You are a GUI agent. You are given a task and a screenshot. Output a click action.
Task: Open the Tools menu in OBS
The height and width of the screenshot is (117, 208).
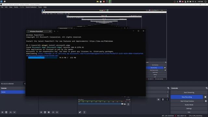[x=40, y=7]
